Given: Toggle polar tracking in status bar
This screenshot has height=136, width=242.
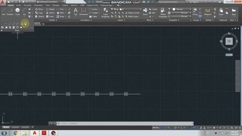Looking at the screenshot, I should click(x=175, y=128).
